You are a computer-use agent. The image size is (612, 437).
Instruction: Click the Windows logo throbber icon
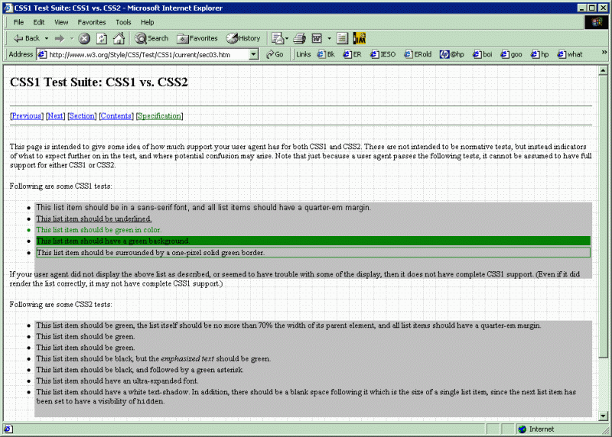tap(597, 22)
